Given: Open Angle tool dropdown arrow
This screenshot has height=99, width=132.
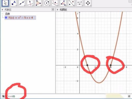Looking at the screenshot, I should 66,6.
